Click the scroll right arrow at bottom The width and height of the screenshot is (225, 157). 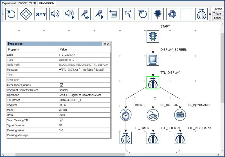[218, 155]
